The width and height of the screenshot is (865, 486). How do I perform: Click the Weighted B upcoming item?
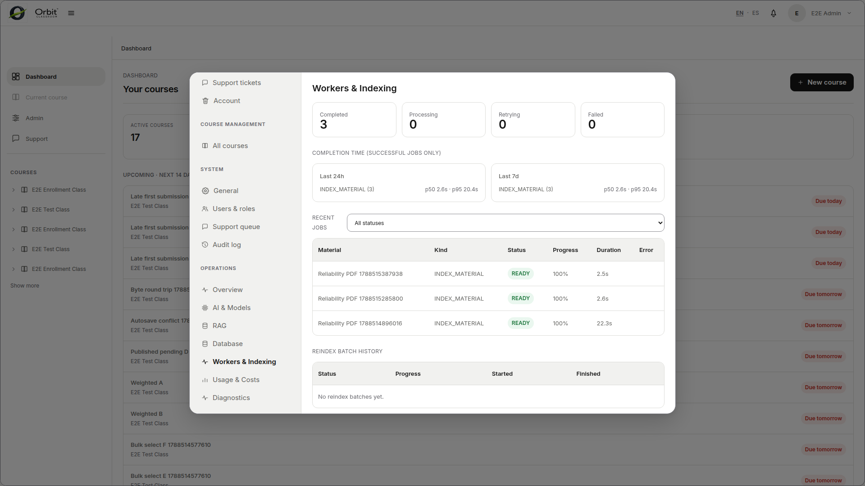click(488, 418)
